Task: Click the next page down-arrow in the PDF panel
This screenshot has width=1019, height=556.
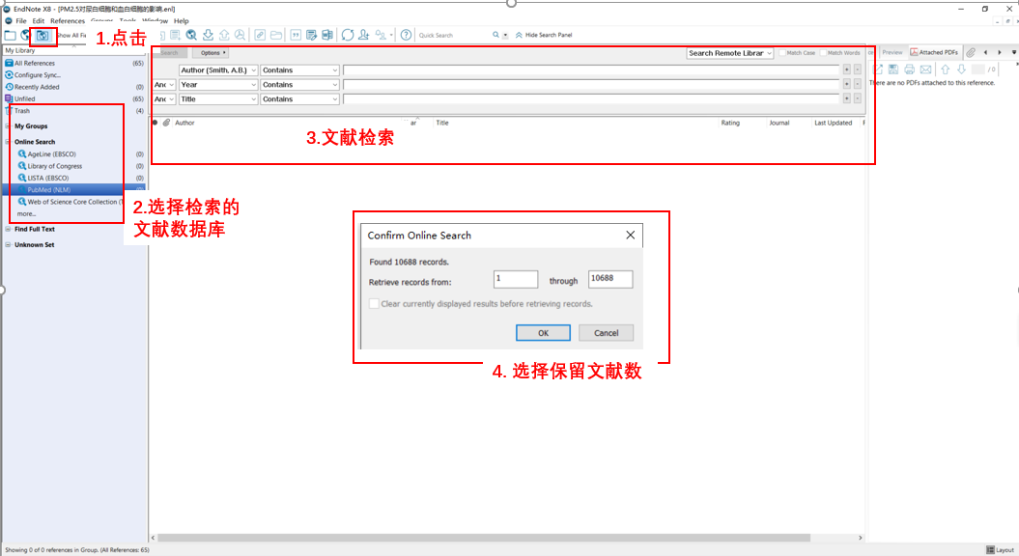Action: (x=961, y=69)
